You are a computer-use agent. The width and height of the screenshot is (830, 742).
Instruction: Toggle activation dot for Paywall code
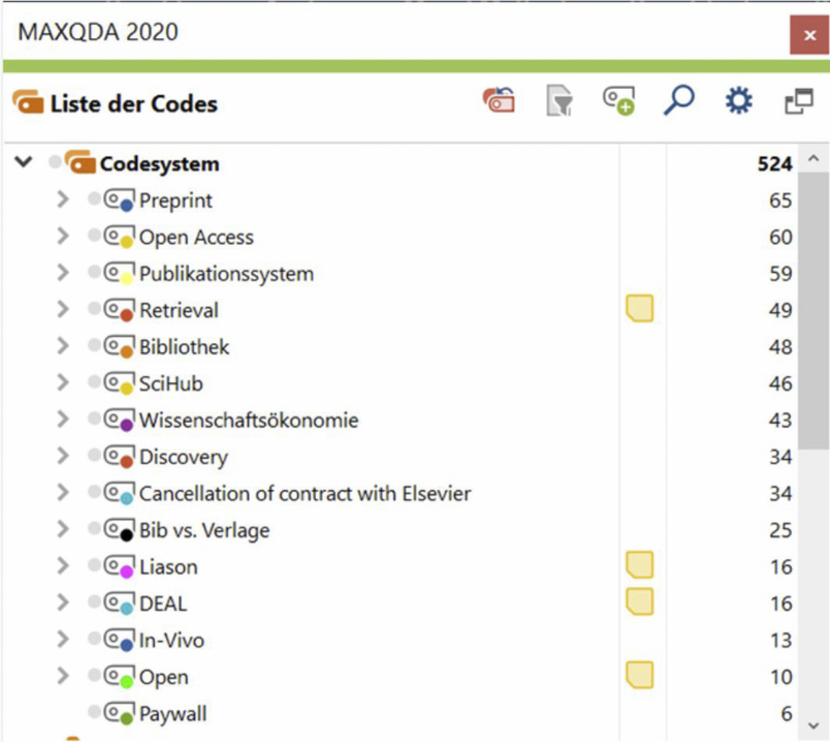[94, 713]
